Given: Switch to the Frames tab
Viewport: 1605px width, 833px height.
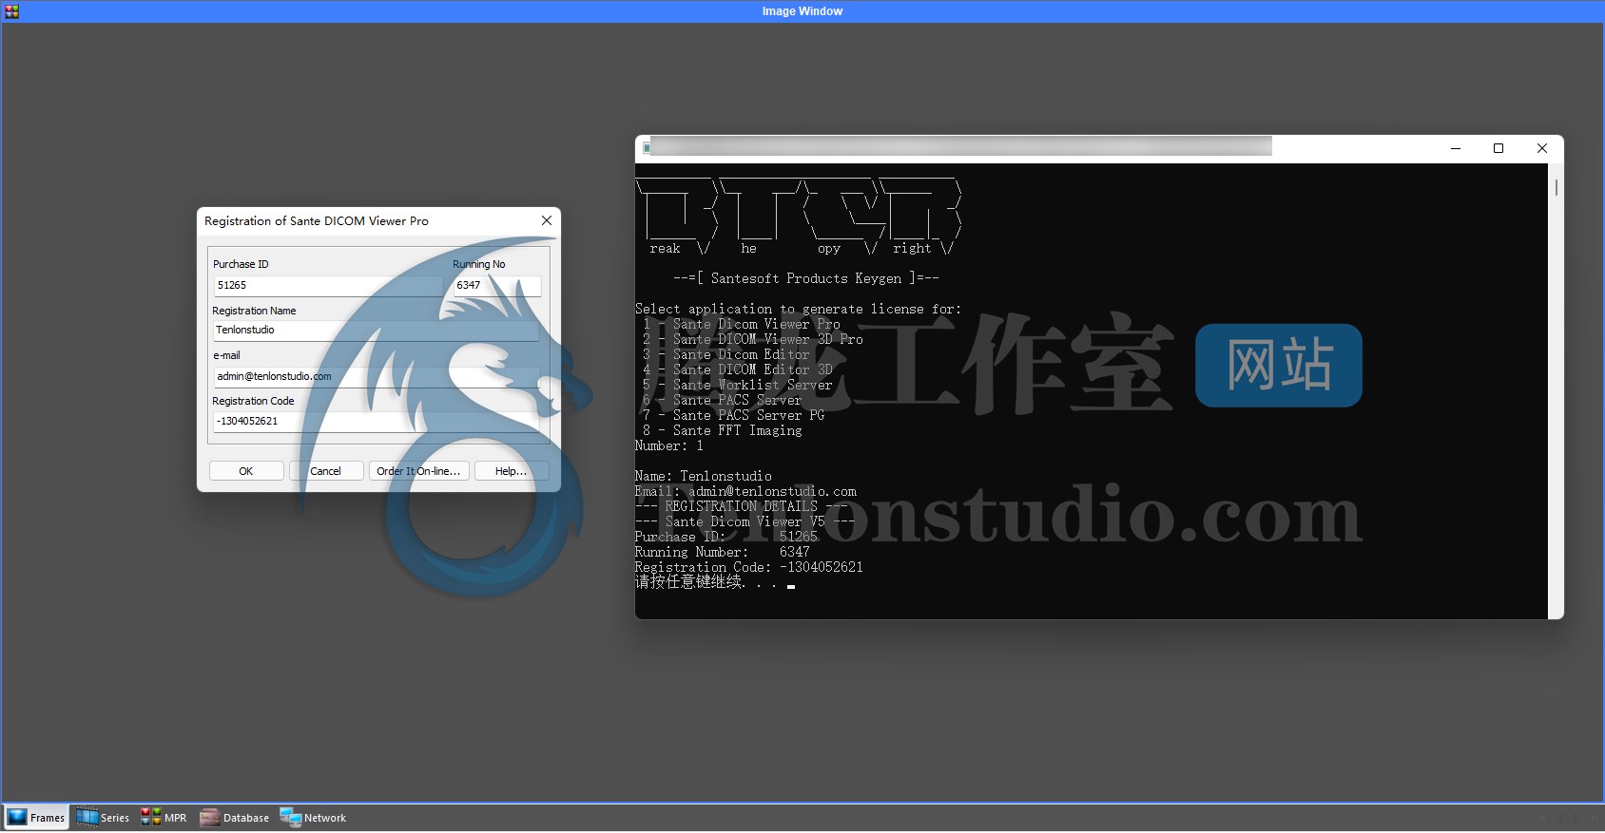Looking at the screenshot, I should pos(36,817).
